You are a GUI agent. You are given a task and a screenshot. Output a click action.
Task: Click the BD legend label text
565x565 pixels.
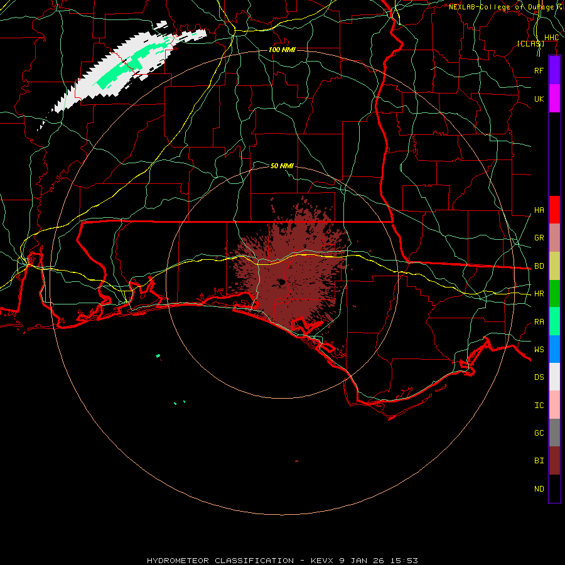click(x=539, y=266)
